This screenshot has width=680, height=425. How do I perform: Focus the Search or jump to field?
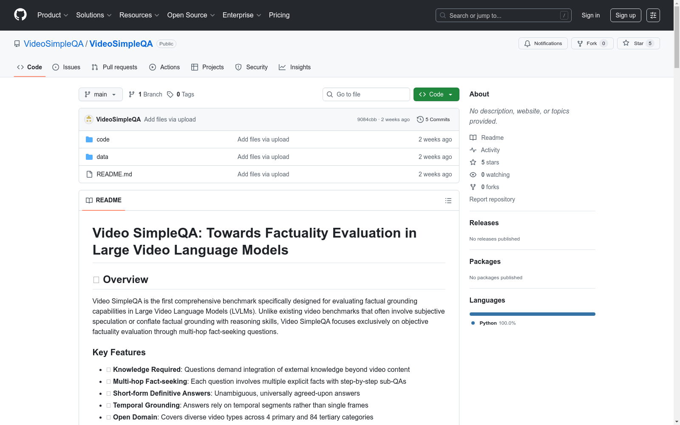click(x=504, y=15)
